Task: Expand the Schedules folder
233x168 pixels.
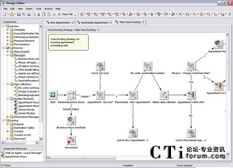Action: tap(7, 30)
